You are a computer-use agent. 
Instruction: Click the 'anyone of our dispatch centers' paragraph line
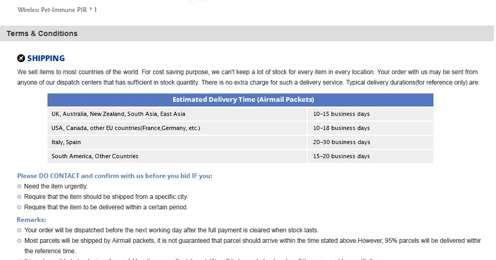pyautogui.click(x=248, y=82)
